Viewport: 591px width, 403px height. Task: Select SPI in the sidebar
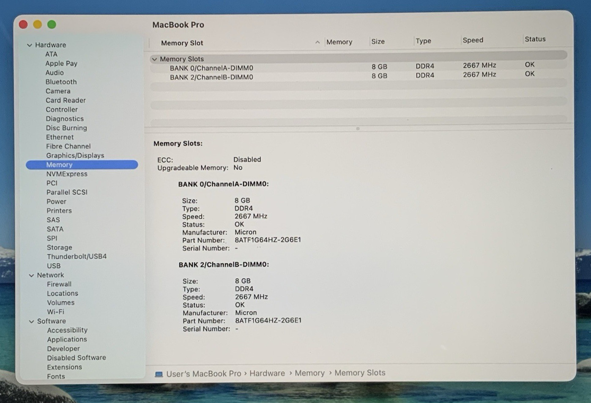pyautogui.click(x=52, y=238)
